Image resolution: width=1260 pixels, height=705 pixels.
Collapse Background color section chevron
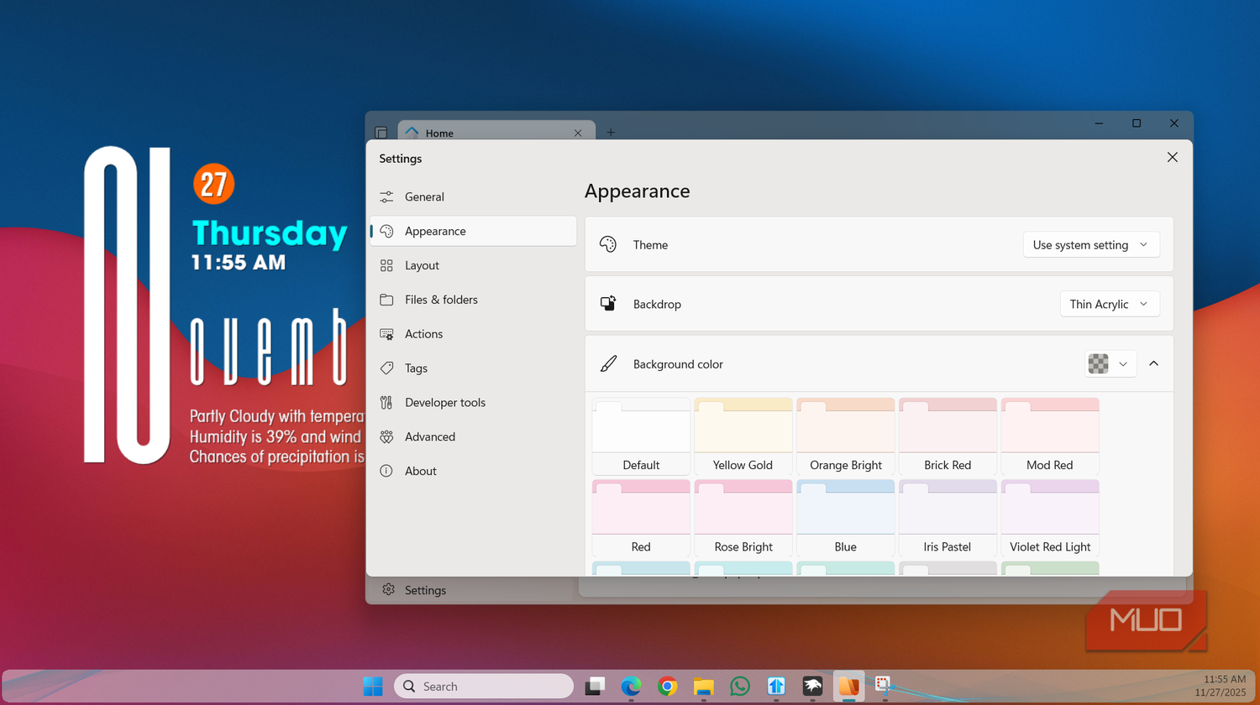1153,364
